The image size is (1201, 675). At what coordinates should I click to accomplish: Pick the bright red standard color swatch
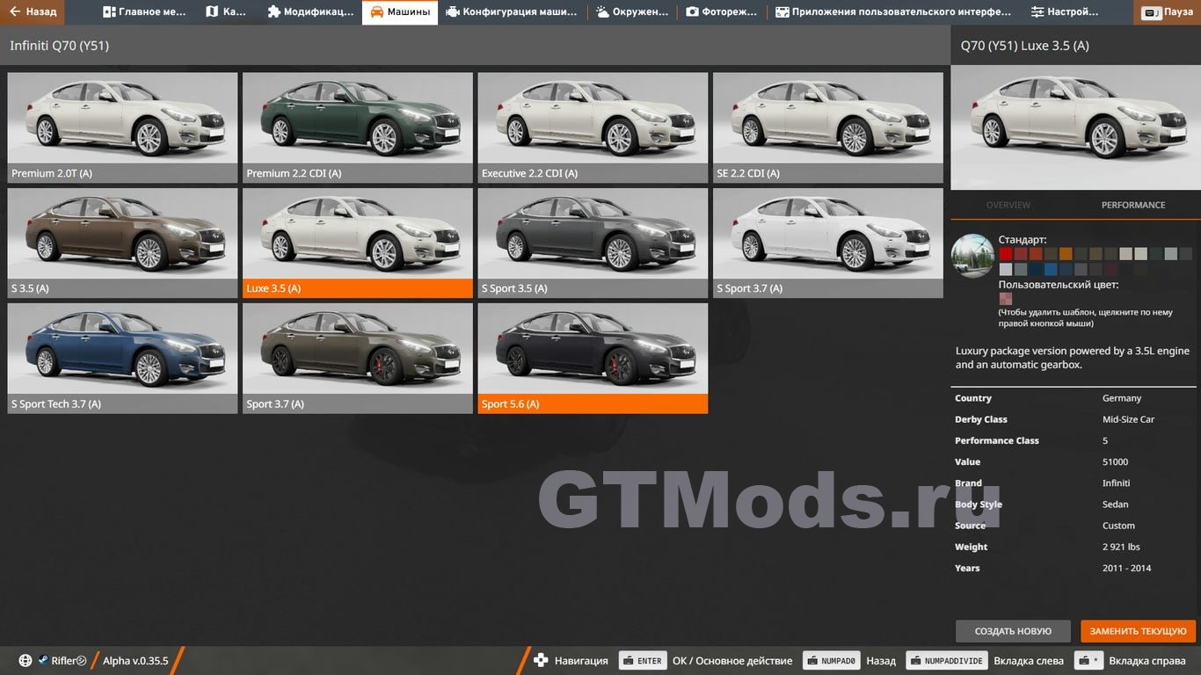tap(1006, 253)
